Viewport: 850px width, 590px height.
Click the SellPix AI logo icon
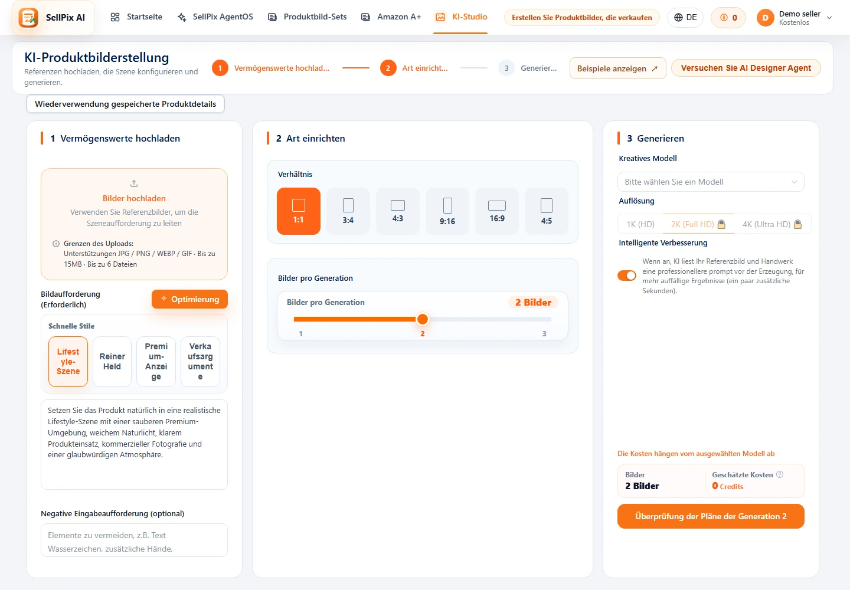pos(28,18)
